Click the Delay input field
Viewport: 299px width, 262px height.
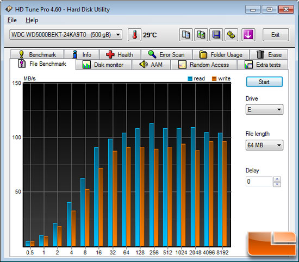click(259, 182)
